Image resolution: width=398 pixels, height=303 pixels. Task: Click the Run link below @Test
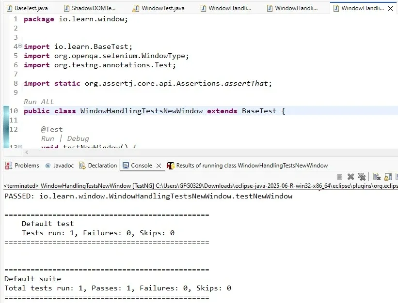point(48,138)
